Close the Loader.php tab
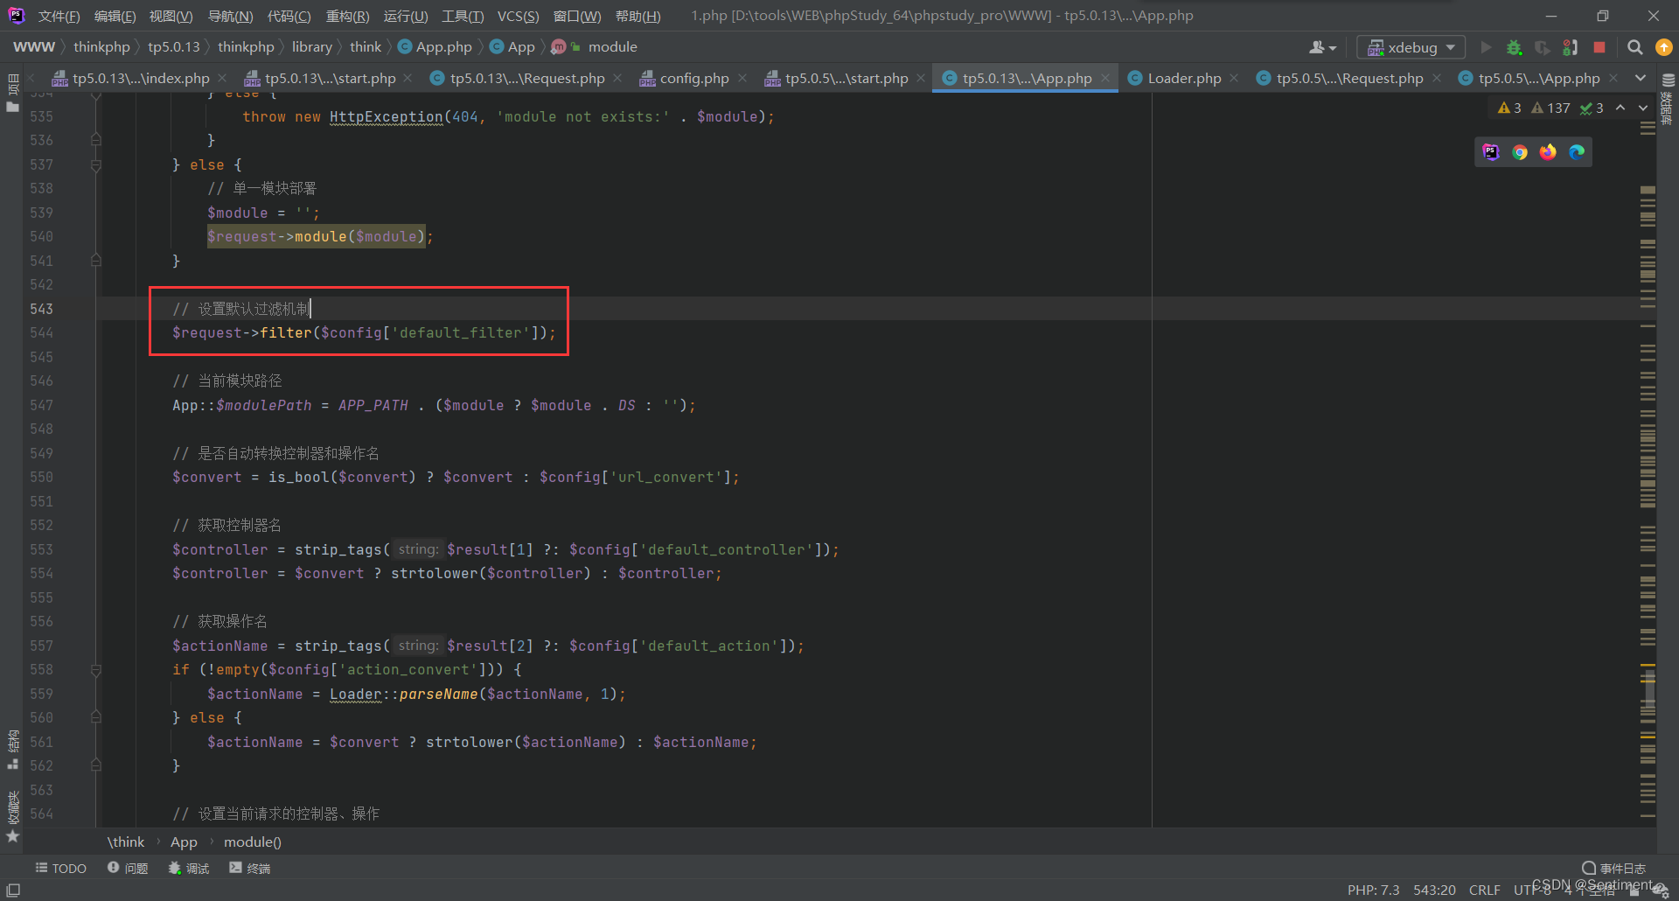Viewport: 1679px width, 901px height. click(1234, 78)
